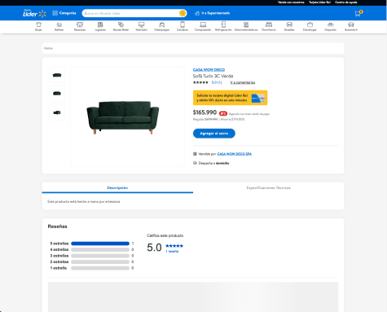Image resolution: width=387 pixels, height=312 pixels.
Task: Click the blue stars under Califica este producto
Action: click(x=174, y=246)
